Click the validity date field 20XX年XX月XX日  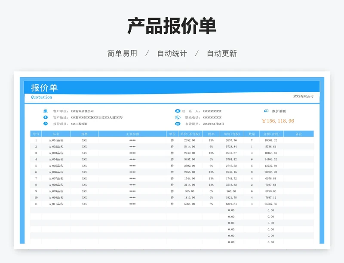tap(214, 124)
